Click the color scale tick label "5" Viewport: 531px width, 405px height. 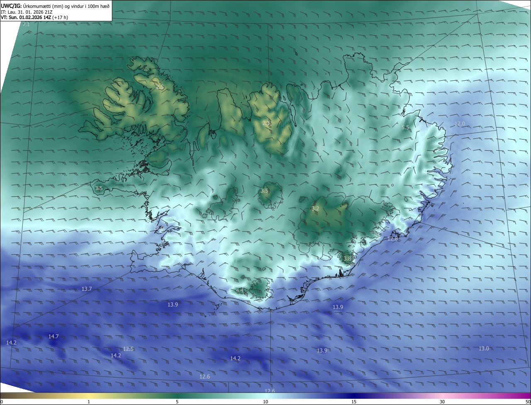177,402
